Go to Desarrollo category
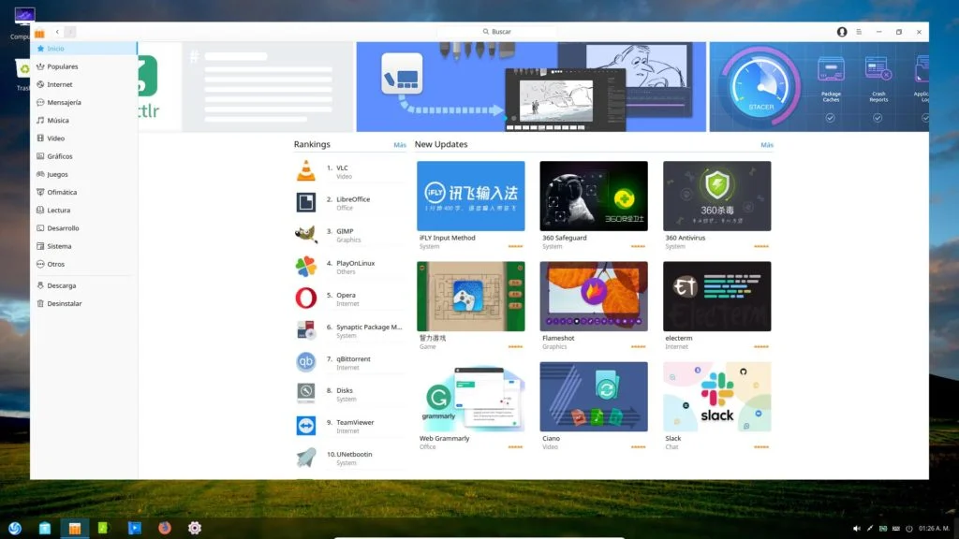 pyautogui.click(x=83, y=228)
